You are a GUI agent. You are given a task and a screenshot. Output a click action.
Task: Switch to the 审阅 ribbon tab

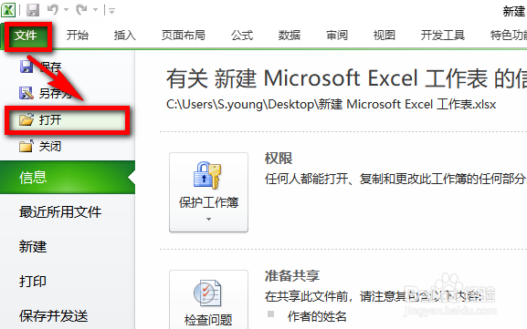(337, 35)
